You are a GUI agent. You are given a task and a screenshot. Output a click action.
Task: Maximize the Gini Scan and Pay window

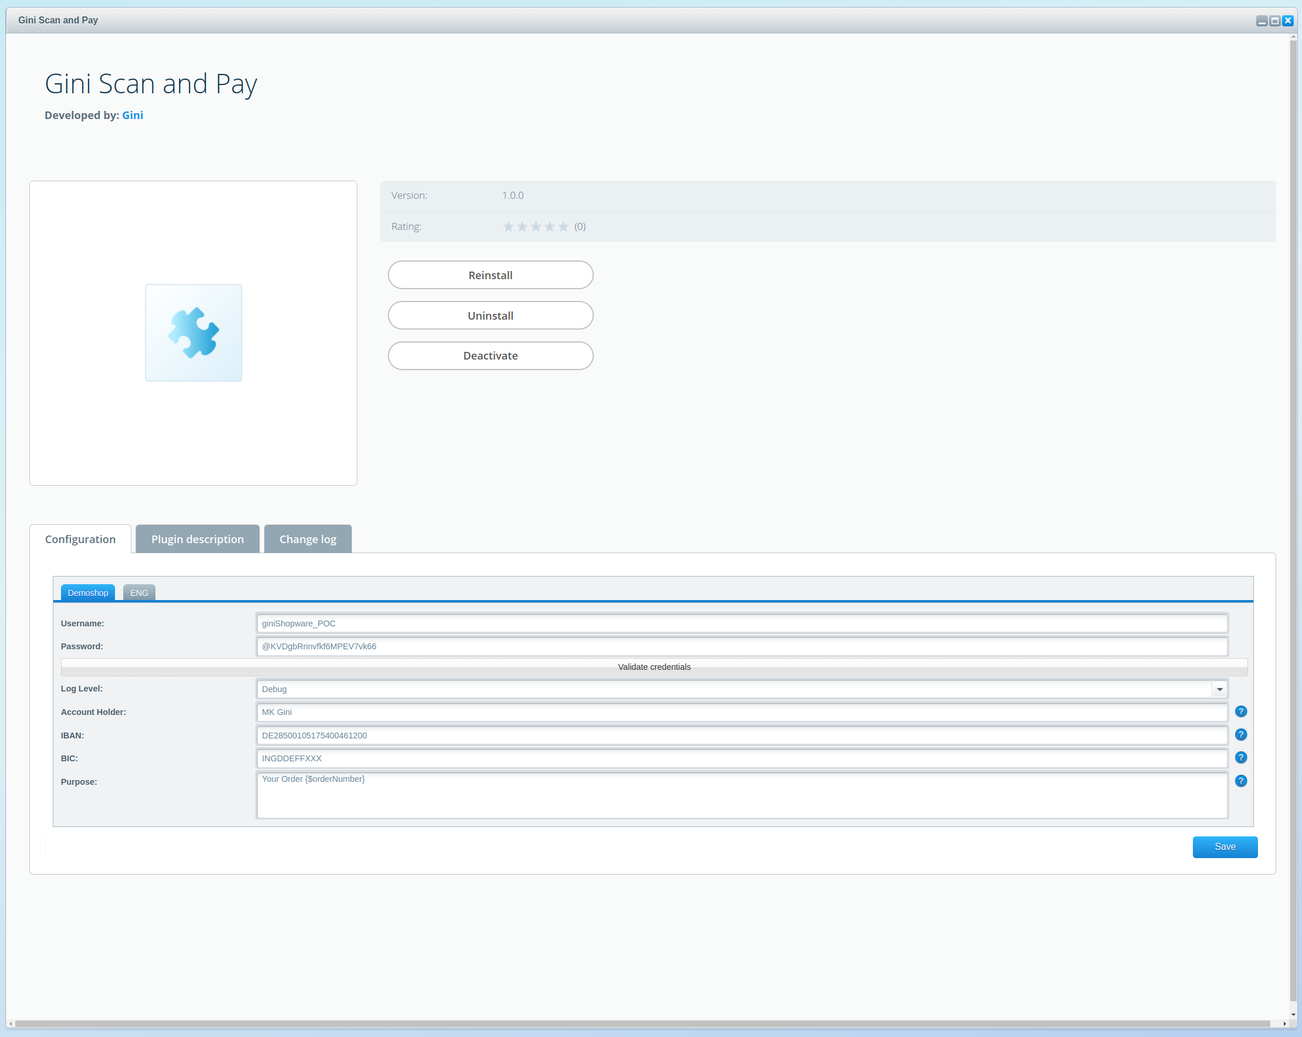1274,21
